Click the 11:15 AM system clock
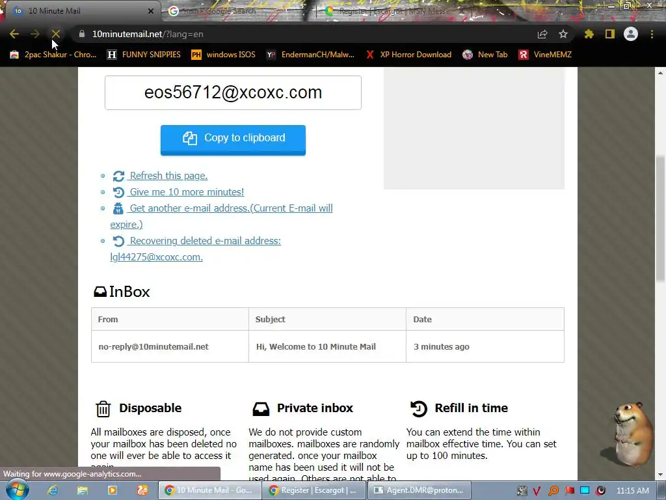This screenshot has width=666, height=500. 633,490
